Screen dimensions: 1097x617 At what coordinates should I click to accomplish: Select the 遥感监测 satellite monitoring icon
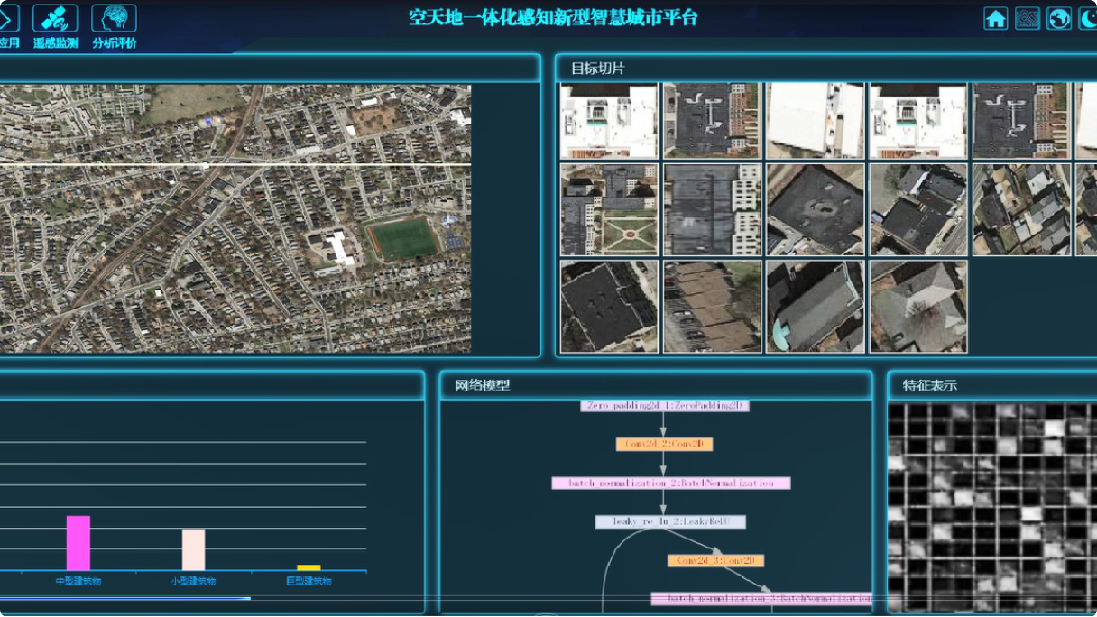[x=55, y=16]
